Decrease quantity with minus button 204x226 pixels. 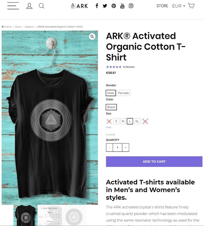[110, 147]
